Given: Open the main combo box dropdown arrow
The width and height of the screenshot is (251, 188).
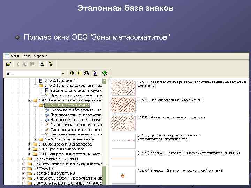Looking at the screenshot, I should point(63,74).
